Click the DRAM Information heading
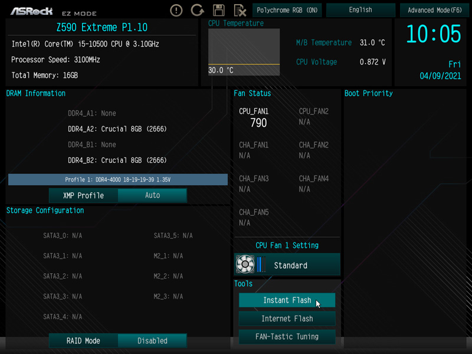Image resolution: width=472 pixels, height=354 pixels. pos(36,94)
